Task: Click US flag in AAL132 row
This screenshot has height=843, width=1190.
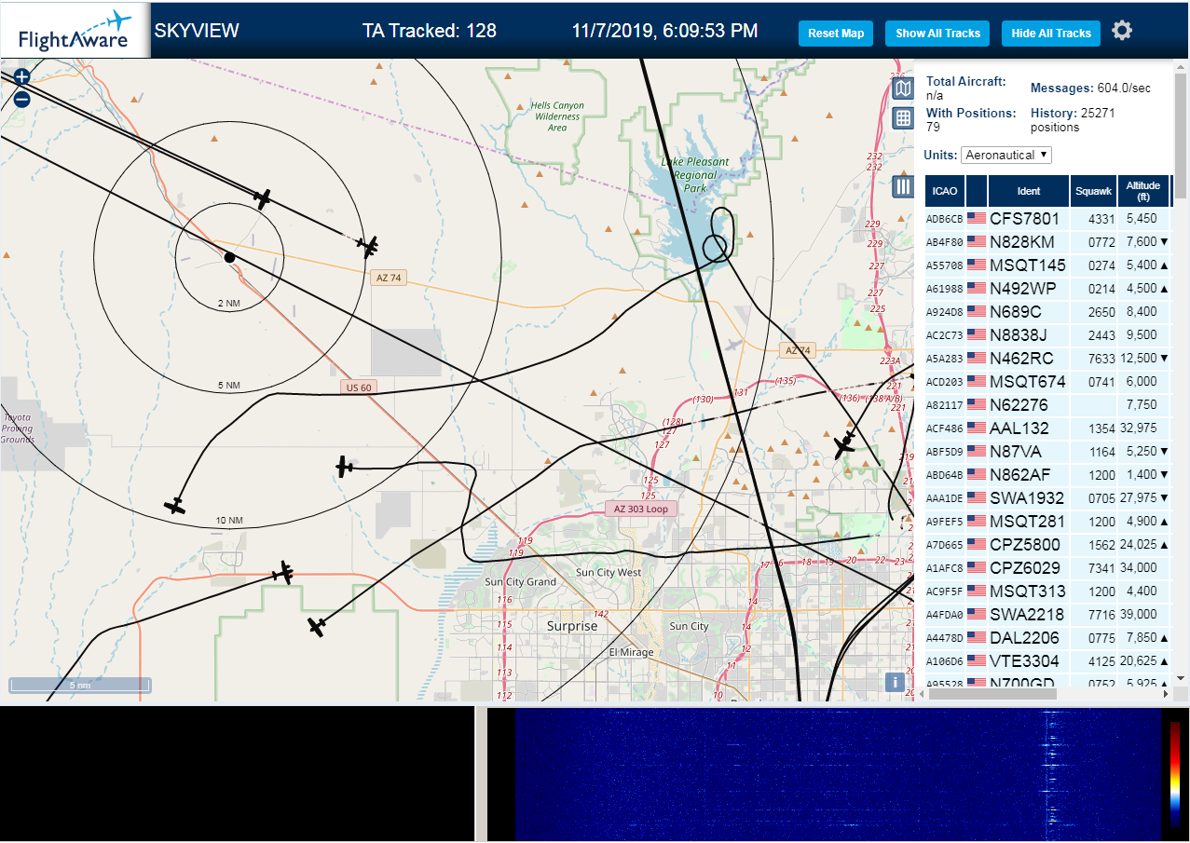Action: [x=977, y=428]
